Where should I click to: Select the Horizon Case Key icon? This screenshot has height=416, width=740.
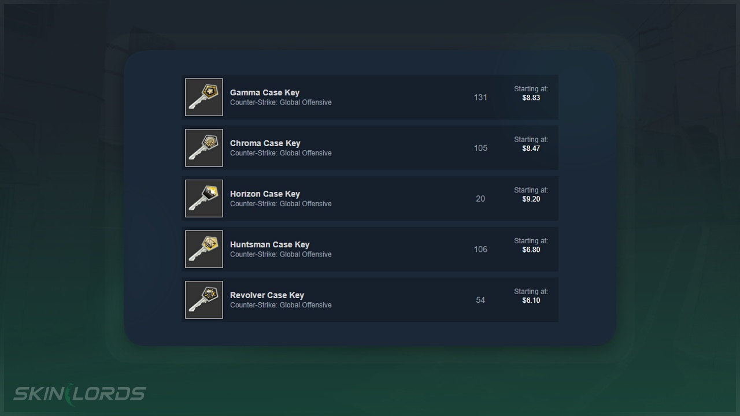[204, 198]
